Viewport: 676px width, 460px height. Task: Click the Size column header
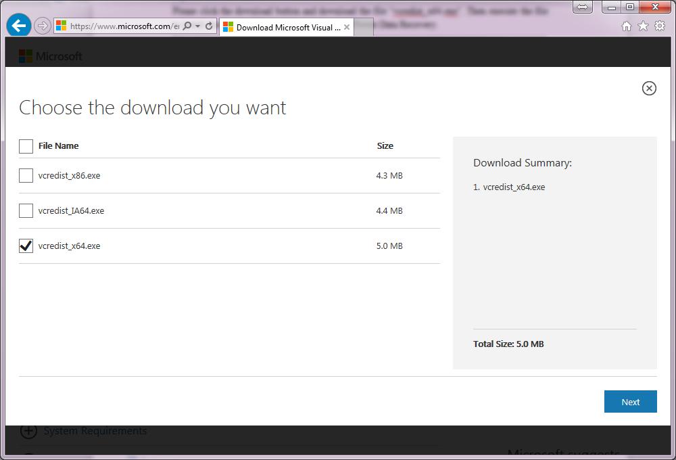[385, 146]
